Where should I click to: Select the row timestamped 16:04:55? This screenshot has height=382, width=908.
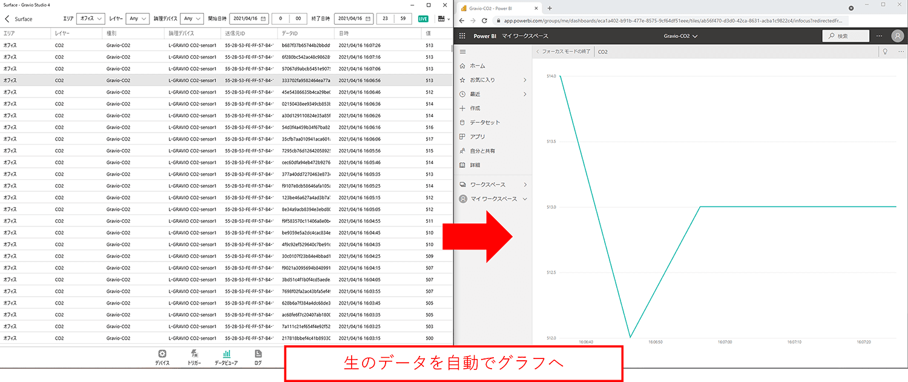point(226,221)
